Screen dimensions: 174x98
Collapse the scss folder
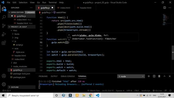pyautogui.click(x=13, y=48)
